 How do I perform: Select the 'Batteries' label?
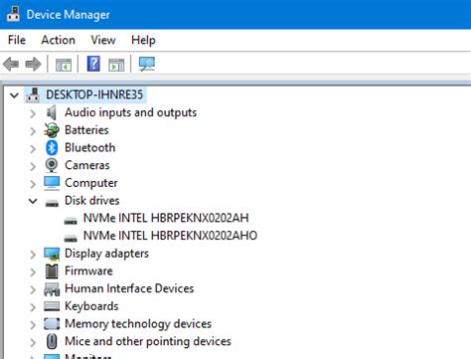[x=86, y=130]
